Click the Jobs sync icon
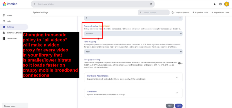This screenshot has width=232, height=108. [x=4, y=21]
